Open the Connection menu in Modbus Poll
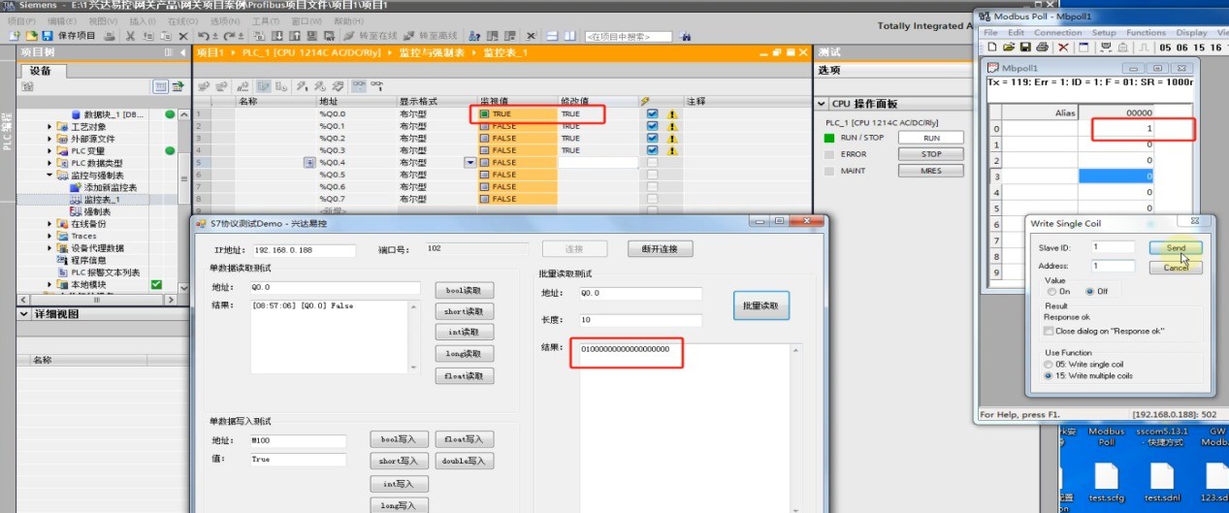 pyautogui.click(x=1057, y=32)
